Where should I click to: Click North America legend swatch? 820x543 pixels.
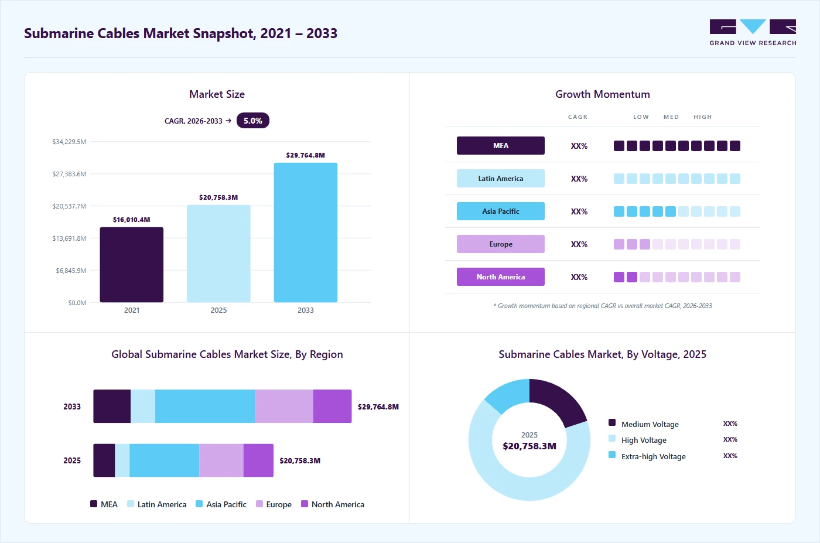pyautogui.click(x=305, y=504)
